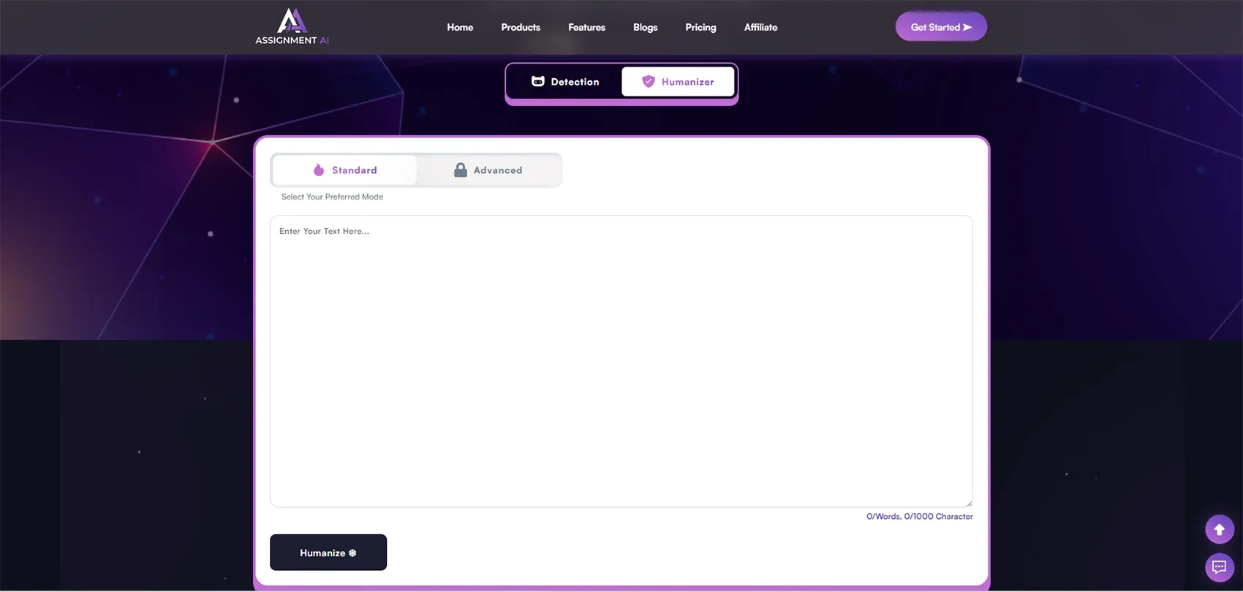Image resolution: width=1243 pixels, height=592 pixels.
Task: Go to the Home page
Action: click(x=460, y=27)
